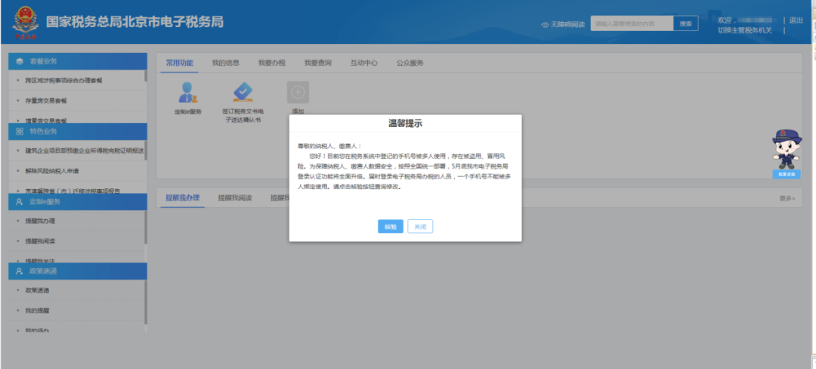Click the 特色业务 grid icon
Image resolution: width=816 pixels, height=369 pixels.
[x=20, y=132]
